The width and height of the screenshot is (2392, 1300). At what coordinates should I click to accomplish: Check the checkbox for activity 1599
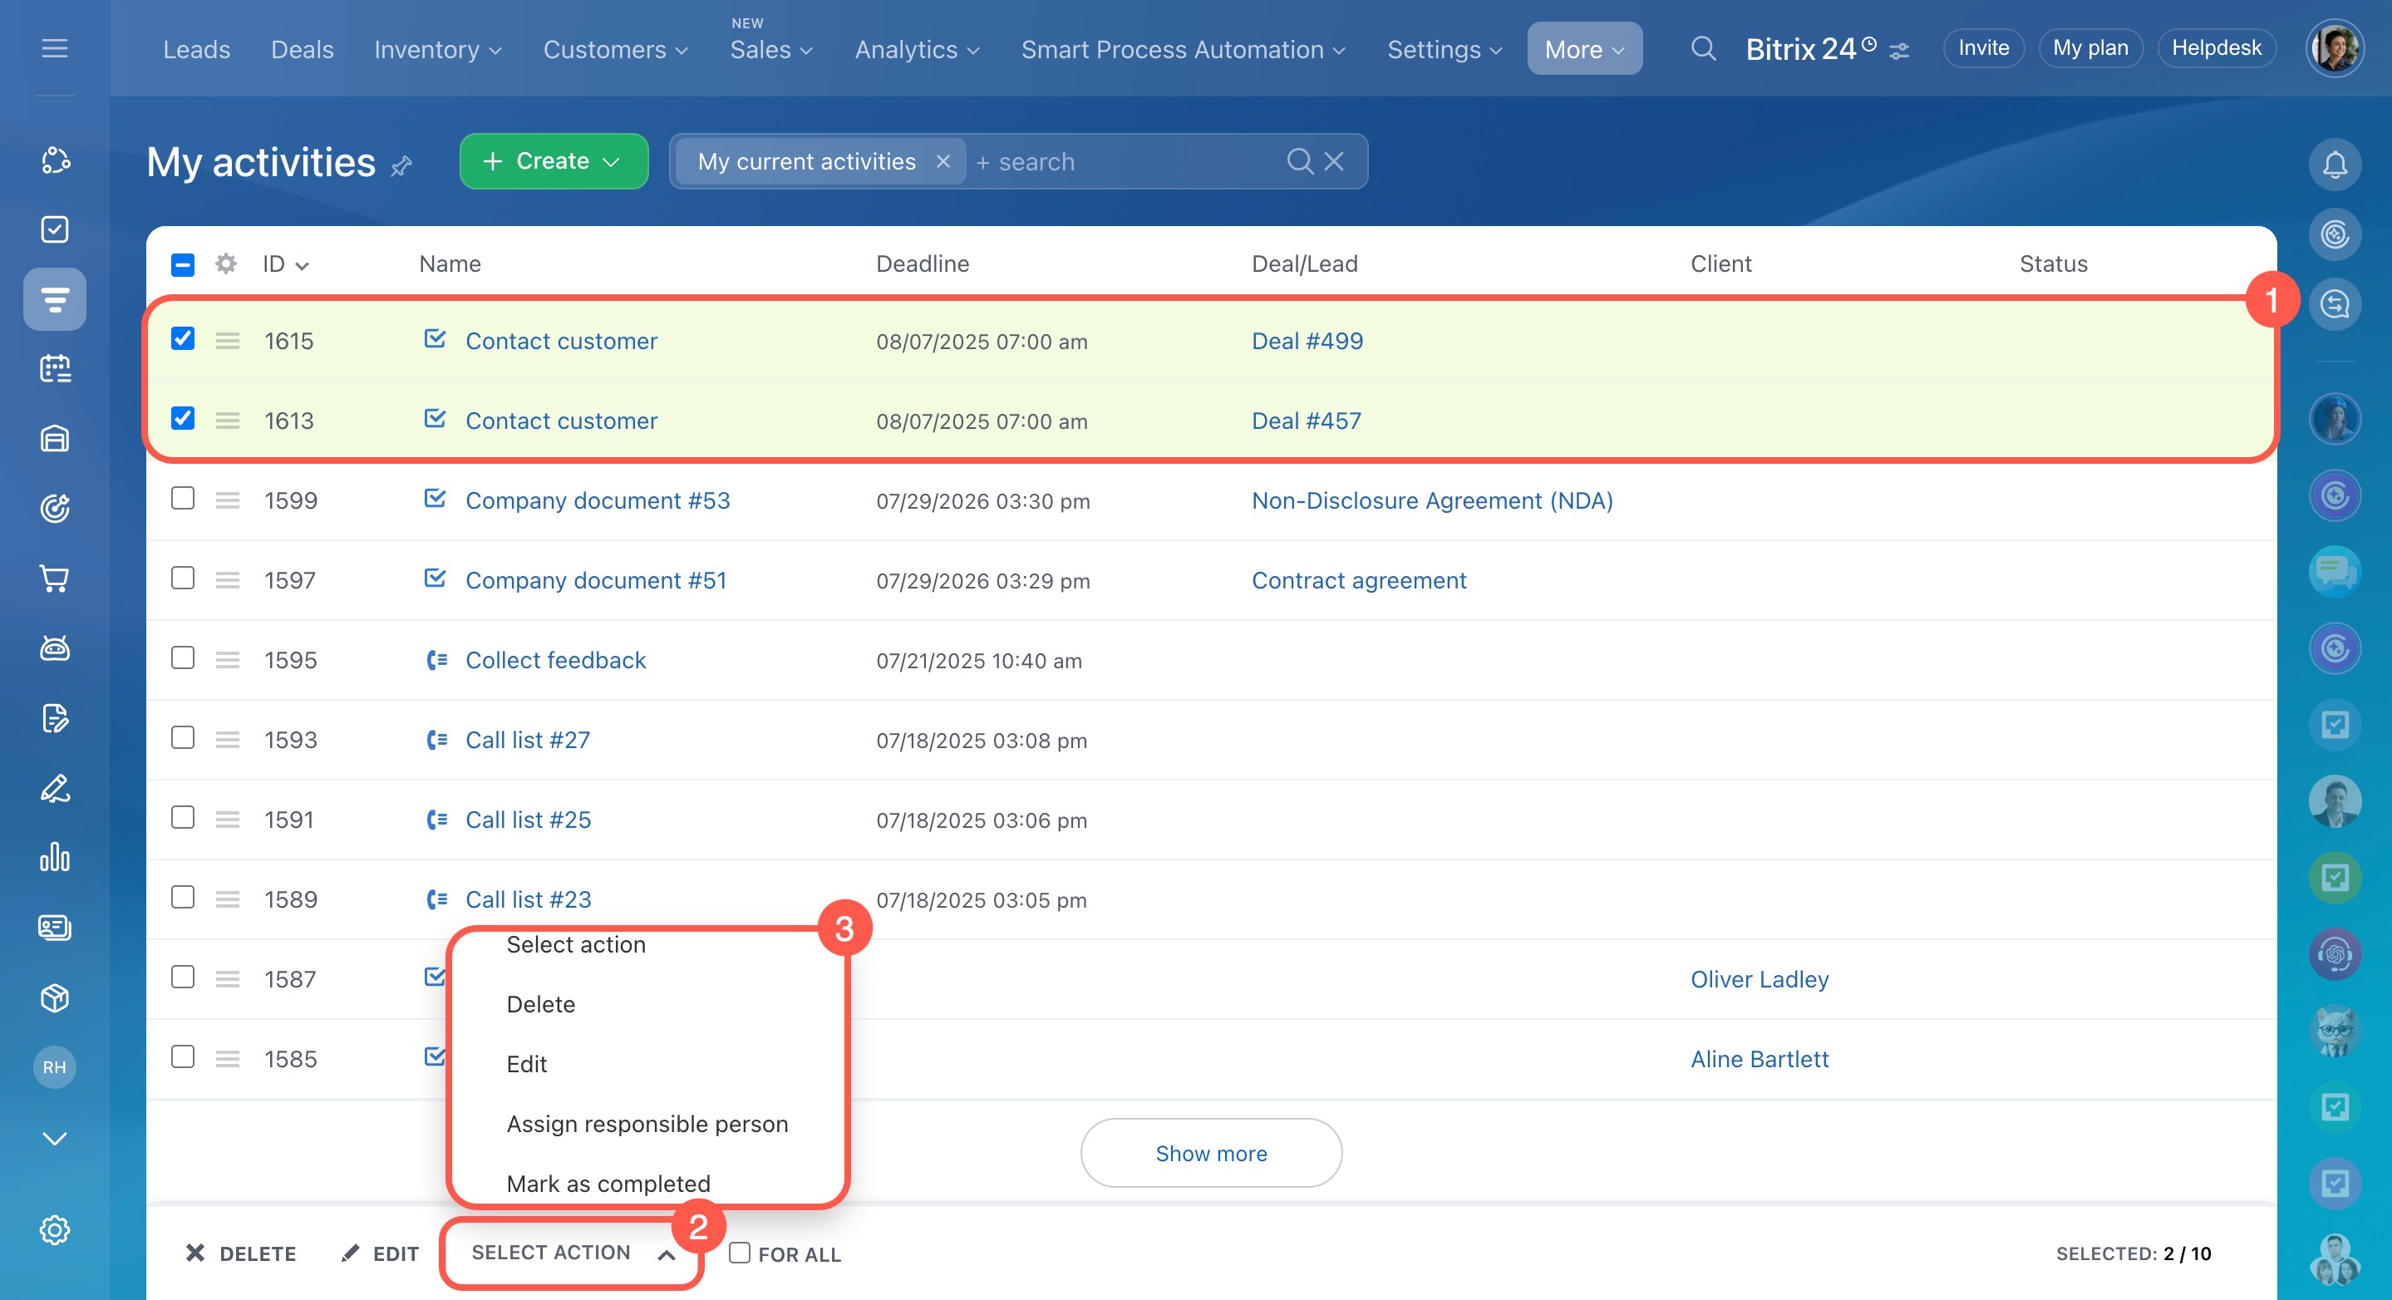tap(183, 499)
